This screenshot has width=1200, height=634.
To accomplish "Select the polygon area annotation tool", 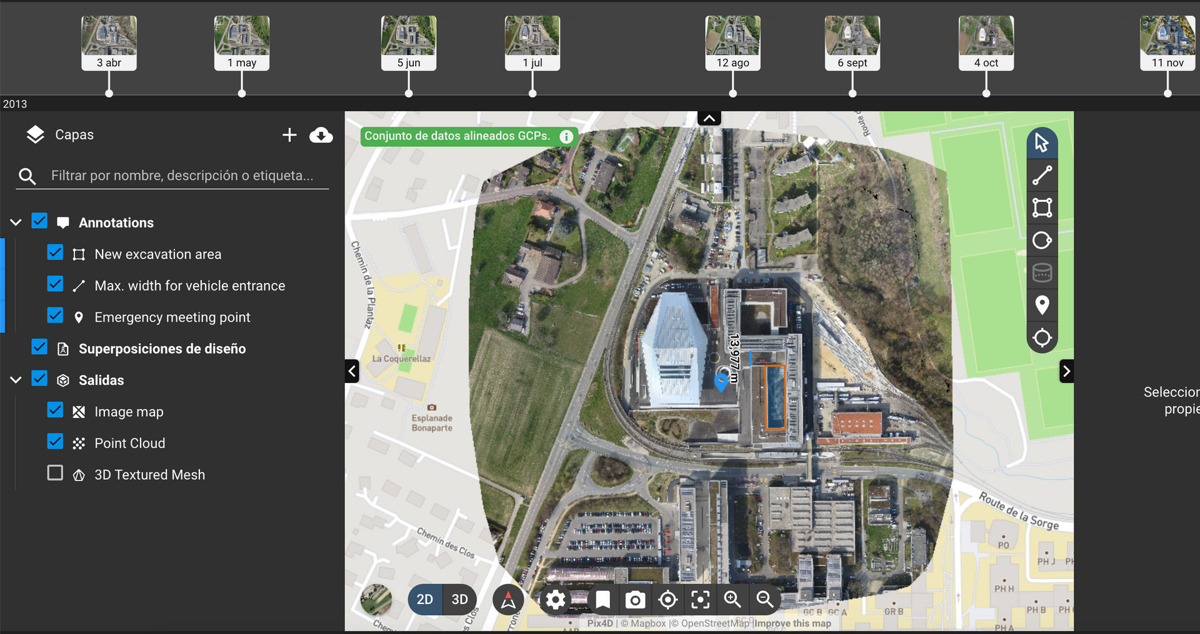I will [1042, 208].
